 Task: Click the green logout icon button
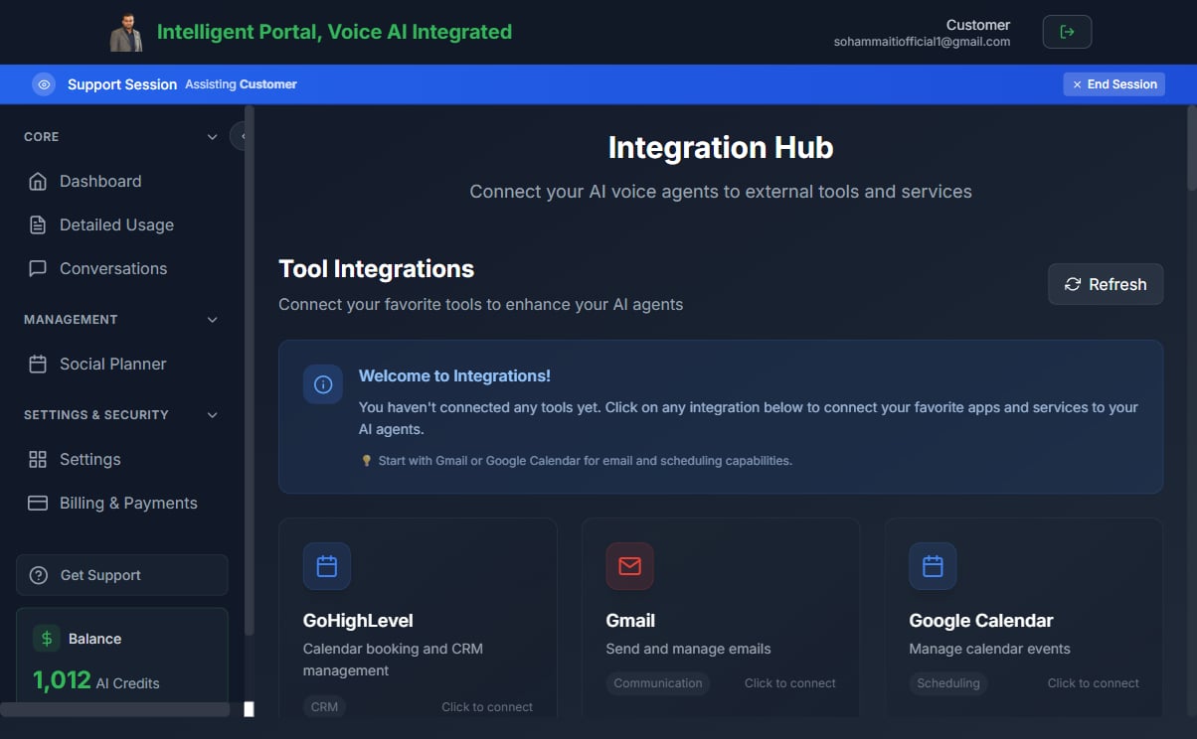1067,32
